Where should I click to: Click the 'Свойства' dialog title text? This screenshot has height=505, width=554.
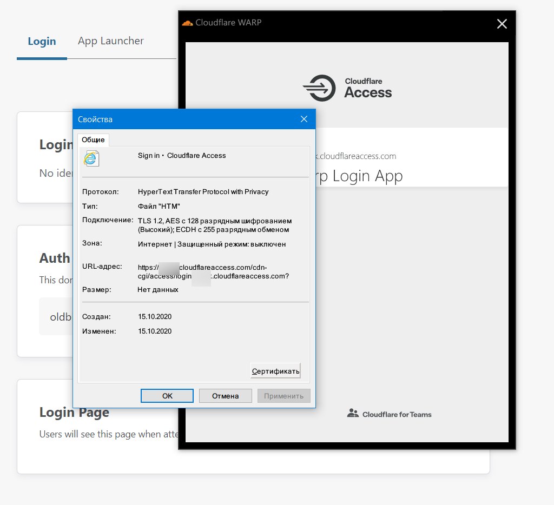pyautogui.click(x=95, y=119)
